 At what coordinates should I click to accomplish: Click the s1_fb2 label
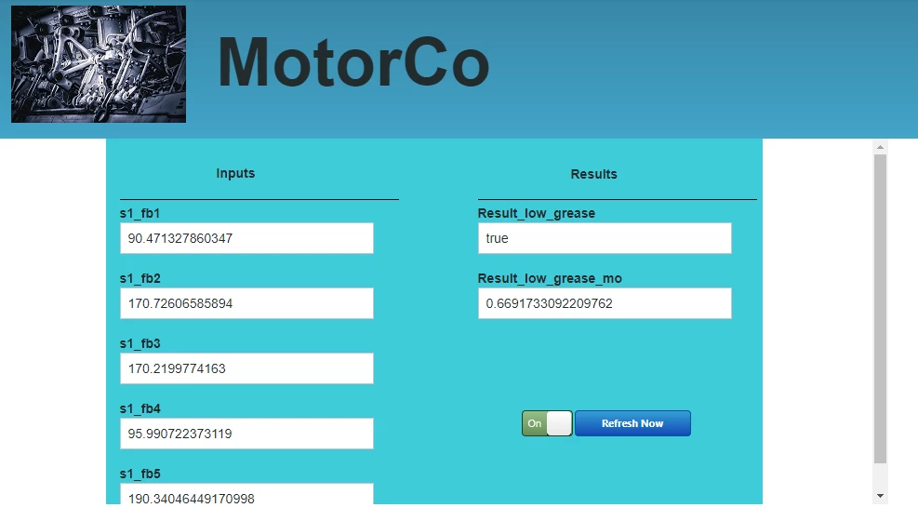(x=140, y=278)
